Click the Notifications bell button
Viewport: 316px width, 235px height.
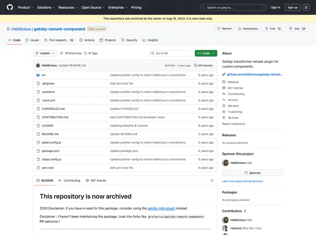248,28
